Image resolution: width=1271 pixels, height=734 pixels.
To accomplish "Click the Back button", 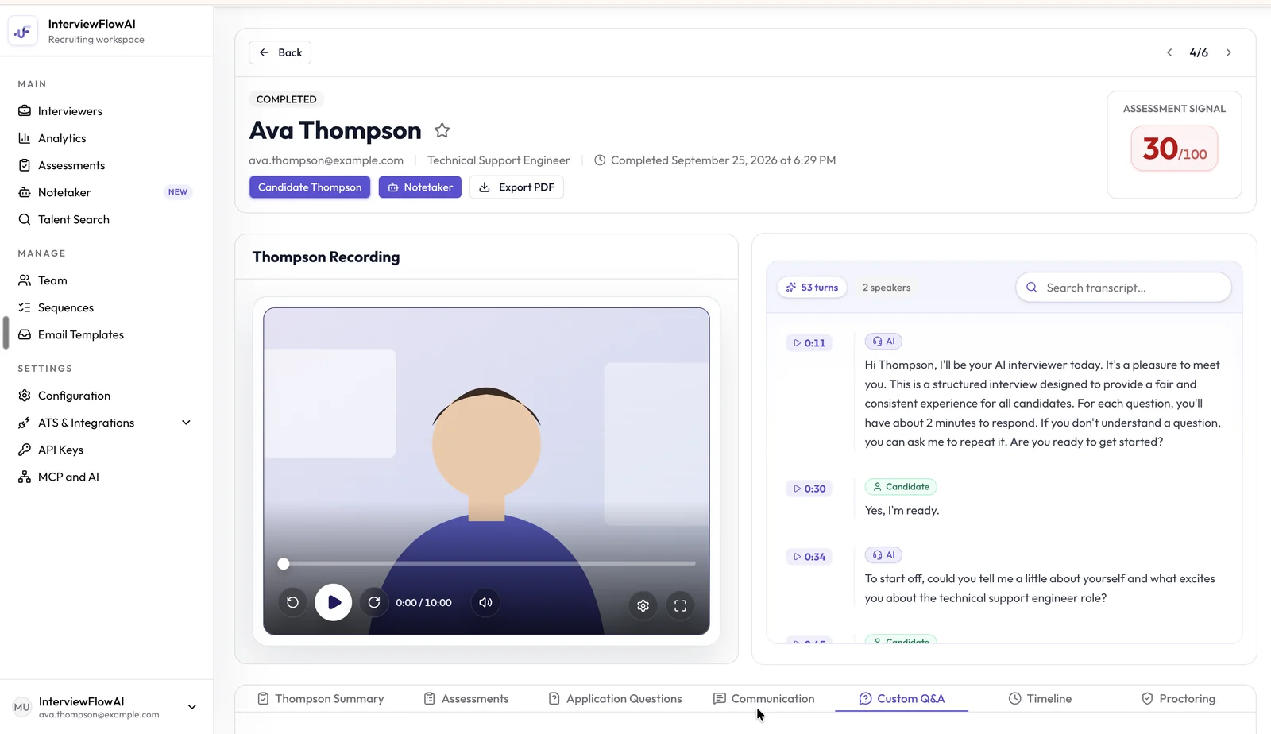I will pos(280,52).
